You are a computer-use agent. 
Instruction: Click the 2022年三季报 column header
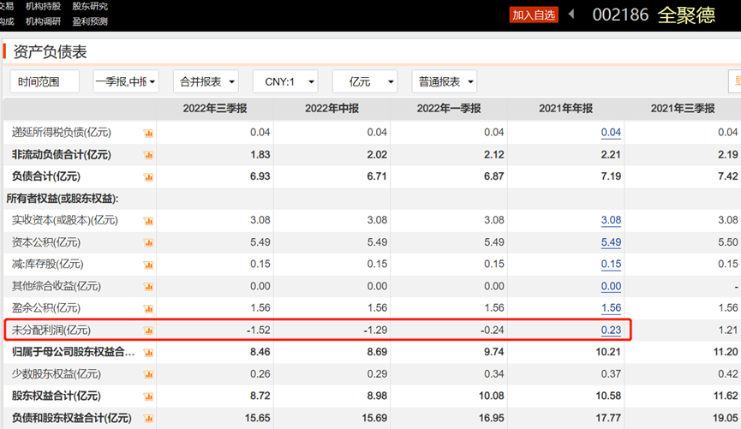tap(214, 109)
